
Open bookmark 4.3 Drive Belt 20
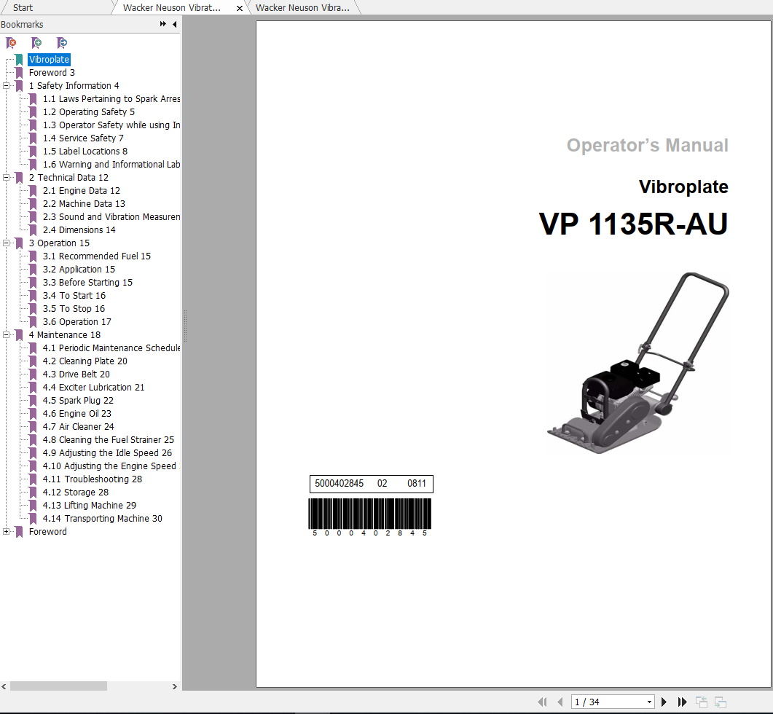coord(76,374)
